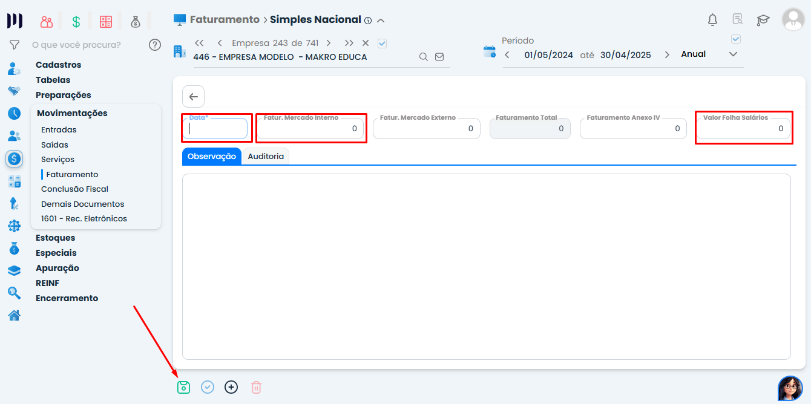Open the layers stack sidebar module
The height and width of the screenshot is (404, 811).
click(x=15, y=270)
